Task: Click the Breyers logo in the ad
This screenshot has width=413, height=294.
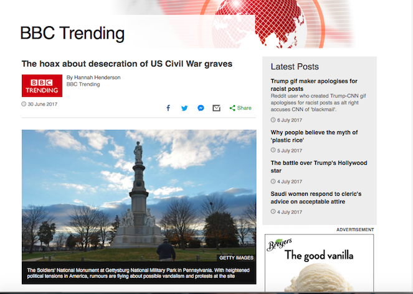Action: click(x=279, y=244)
